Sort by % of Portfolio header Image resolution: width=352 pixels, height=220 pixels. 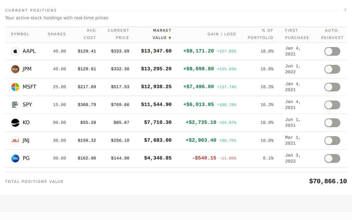[260, 34]
